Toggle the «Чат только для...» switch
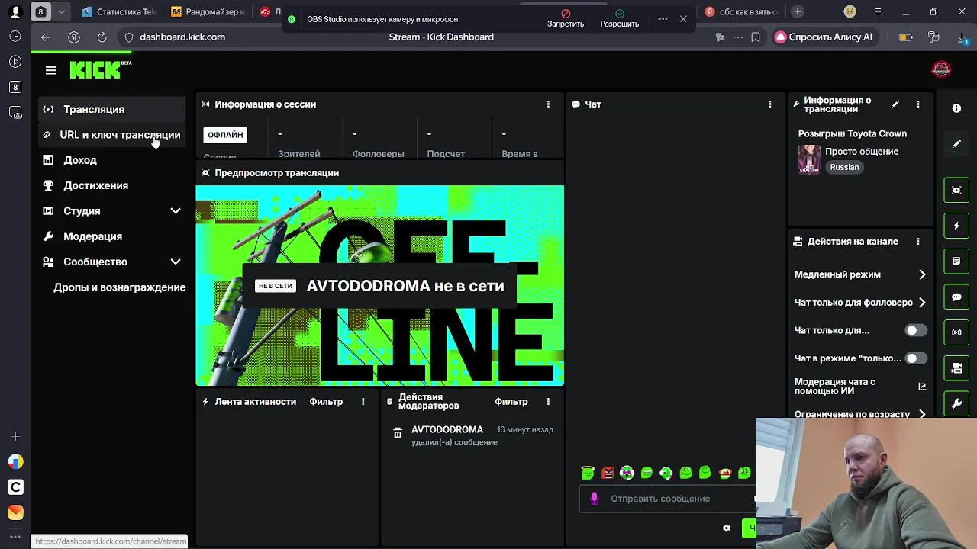 pyautogui.click(x=916, y=330)
